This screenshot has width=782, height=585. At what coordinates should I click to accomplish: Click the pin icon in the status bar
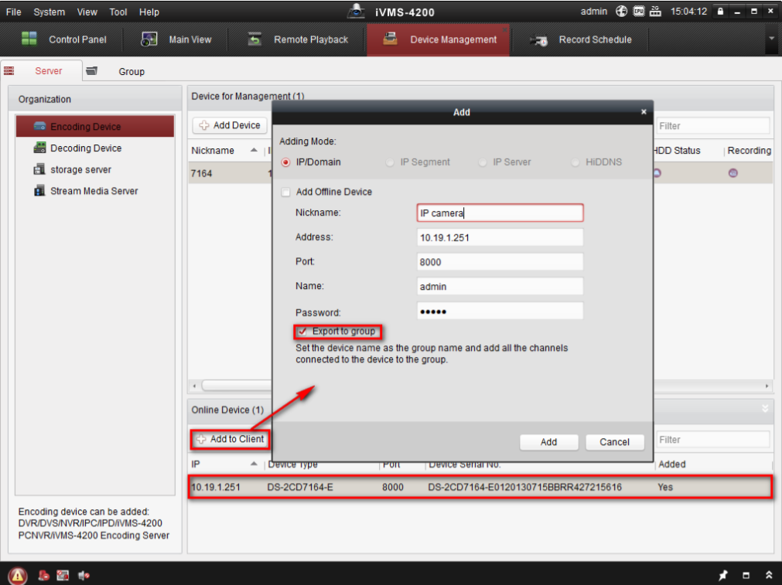(723, 574)
